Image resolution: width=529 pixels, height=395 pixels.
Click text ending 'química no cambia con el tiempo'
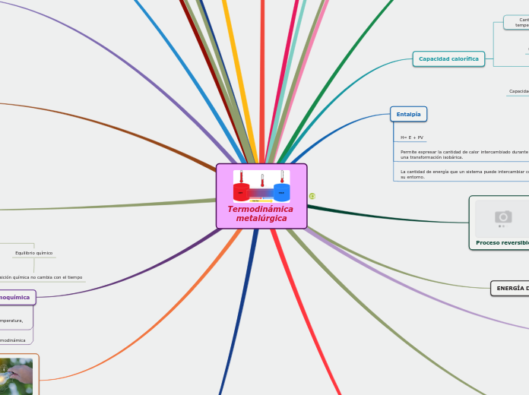pos(41,277)
